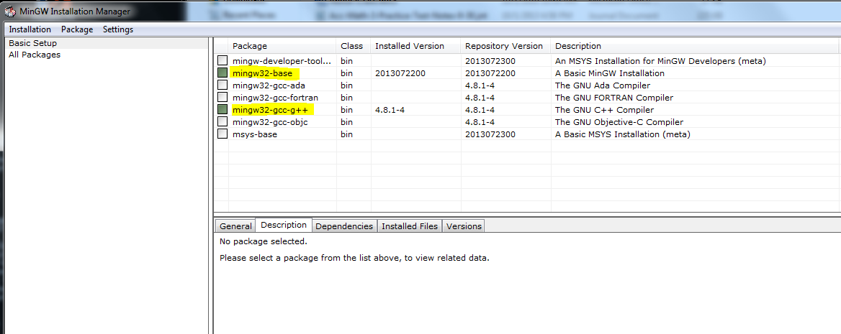Open the Versions tab
Screen dimensions: 841x334
click(x=464, y=226)
